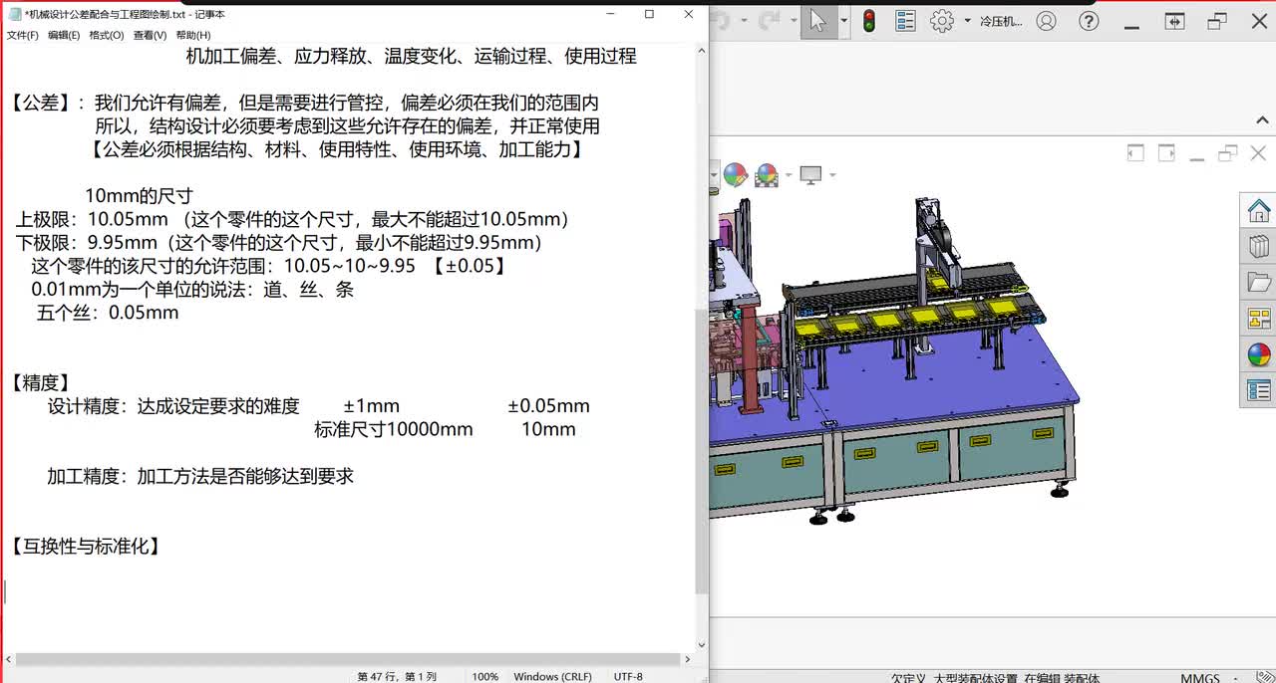Close the inner SolidWorks document window

(1258, 152)
